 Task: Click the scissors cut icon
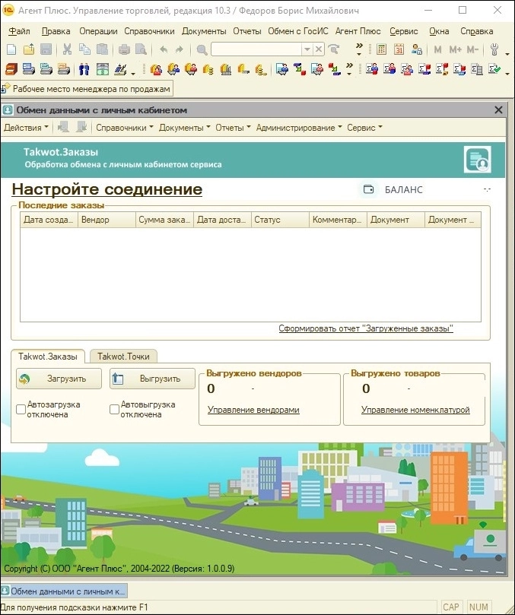coord(67,49)
